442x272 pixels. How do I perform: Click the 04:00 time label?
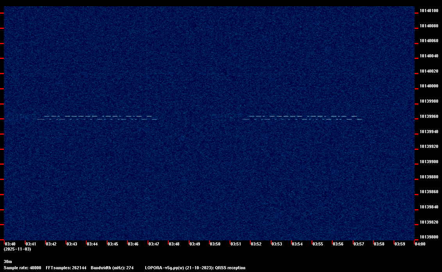[420, 244]
